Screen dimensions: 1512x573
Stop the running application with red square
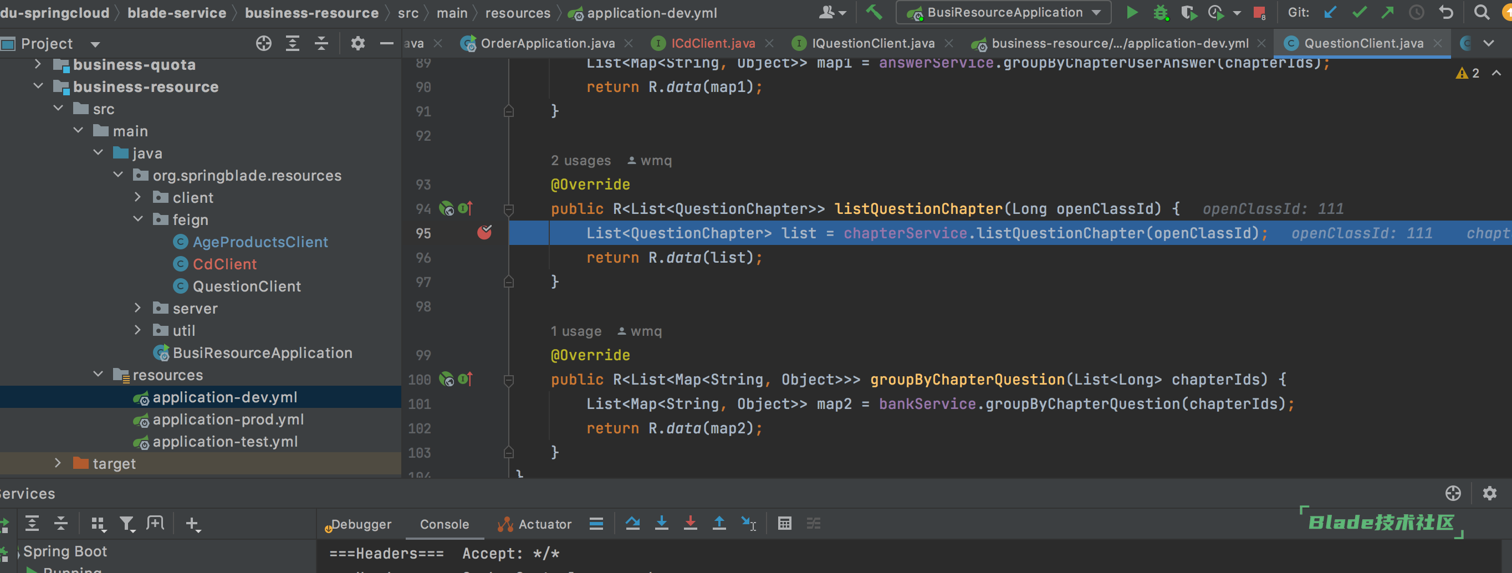pos(1259,12)
